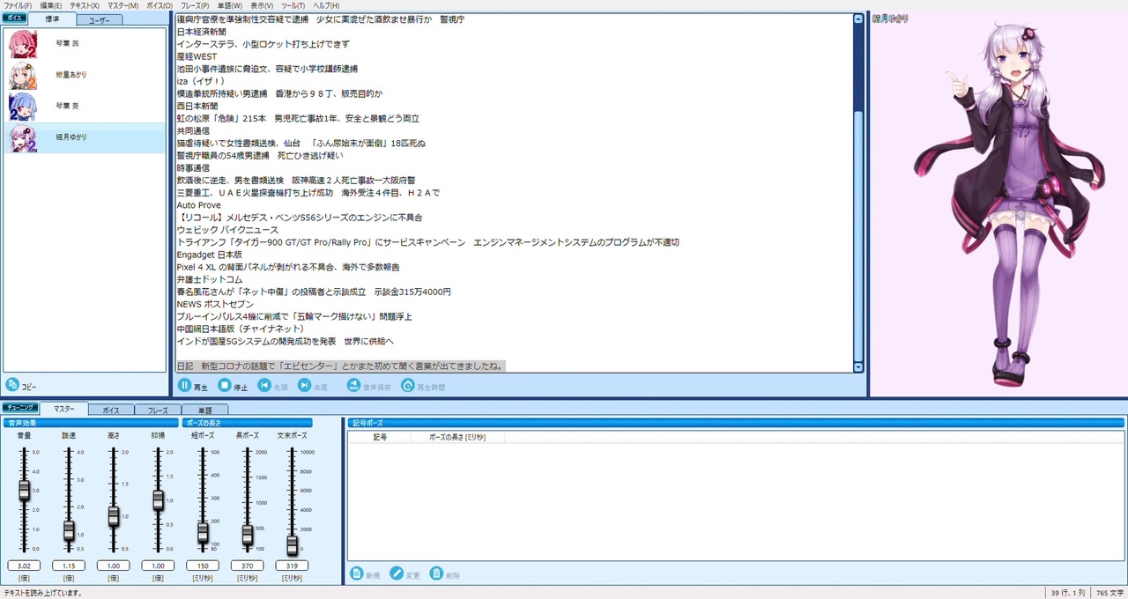Open the 単語(W) menu

point(230,5)
